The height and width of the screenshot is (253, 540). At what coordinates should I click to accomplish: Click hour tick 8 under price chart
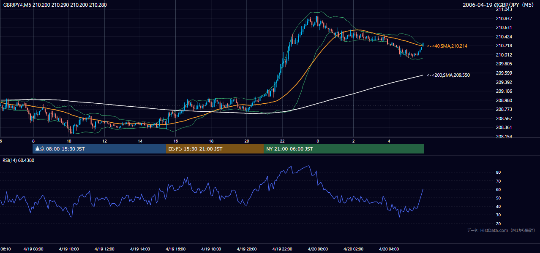pyautogui.click(x=33, y=141)
